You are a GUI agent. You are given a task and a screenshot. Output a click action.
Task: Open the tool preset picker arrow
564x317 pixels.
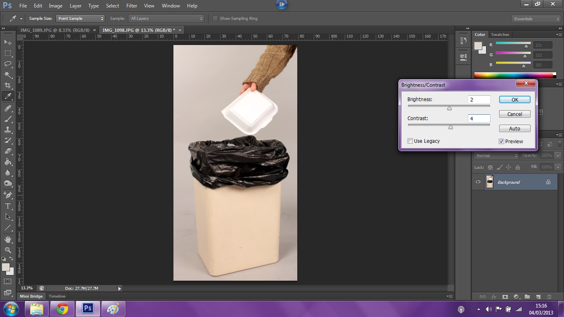click(x=21, y=19)
